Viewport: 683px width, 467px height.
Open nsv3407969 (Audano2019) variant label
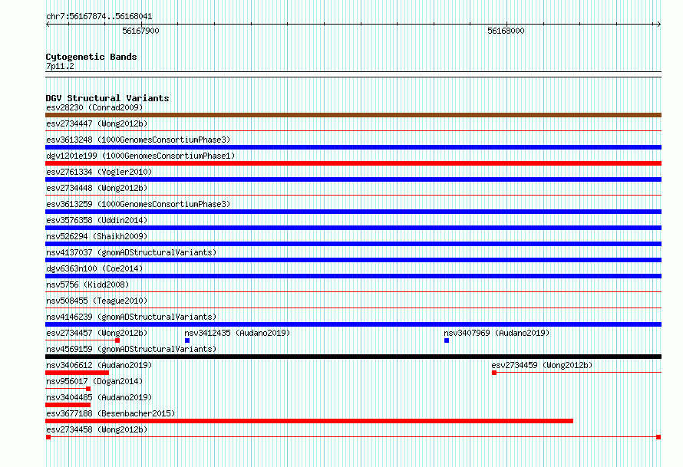[x=497, y=333]
